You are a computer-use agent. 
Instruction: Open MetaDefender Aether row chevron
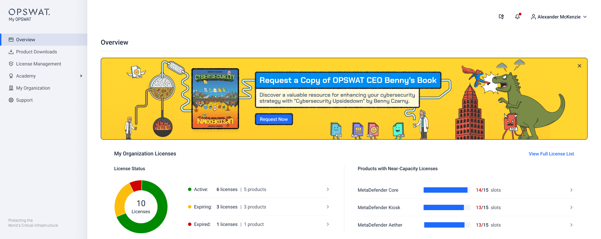571,225
